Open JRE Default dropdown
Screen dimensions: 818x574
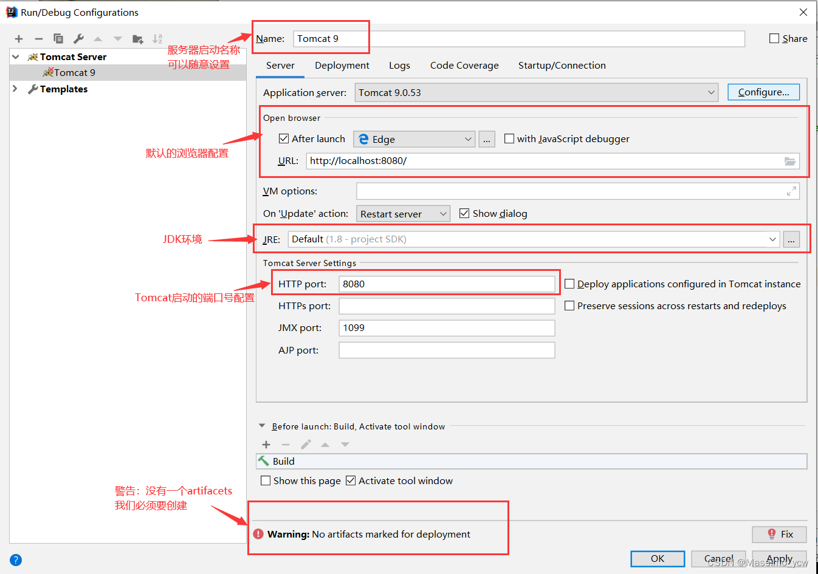tap(534, 239)
